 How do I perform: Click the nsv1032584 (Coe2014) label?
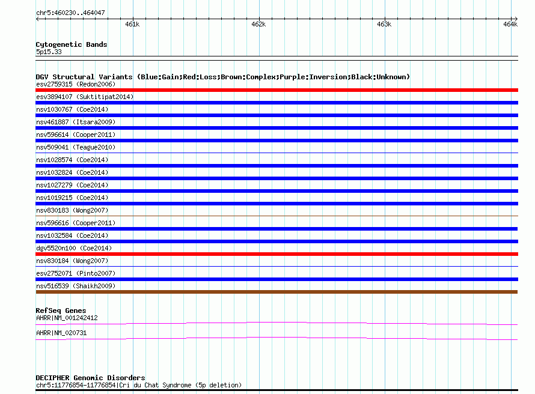[x=72, y=235]
